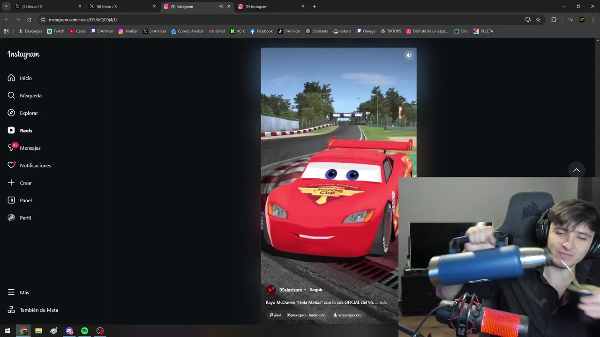Viewport: 600px width, 337px height.
Task: Bookmark this page with star icon
Action: 538,20
